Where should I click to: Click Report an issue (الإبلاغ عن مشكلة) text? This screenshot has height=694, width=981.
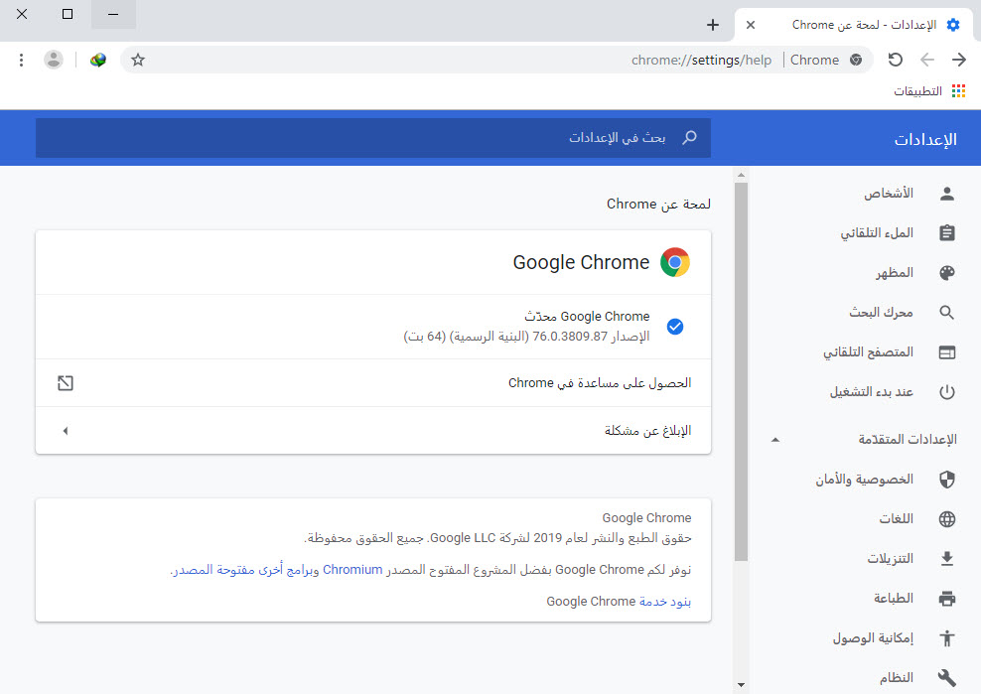647,431
